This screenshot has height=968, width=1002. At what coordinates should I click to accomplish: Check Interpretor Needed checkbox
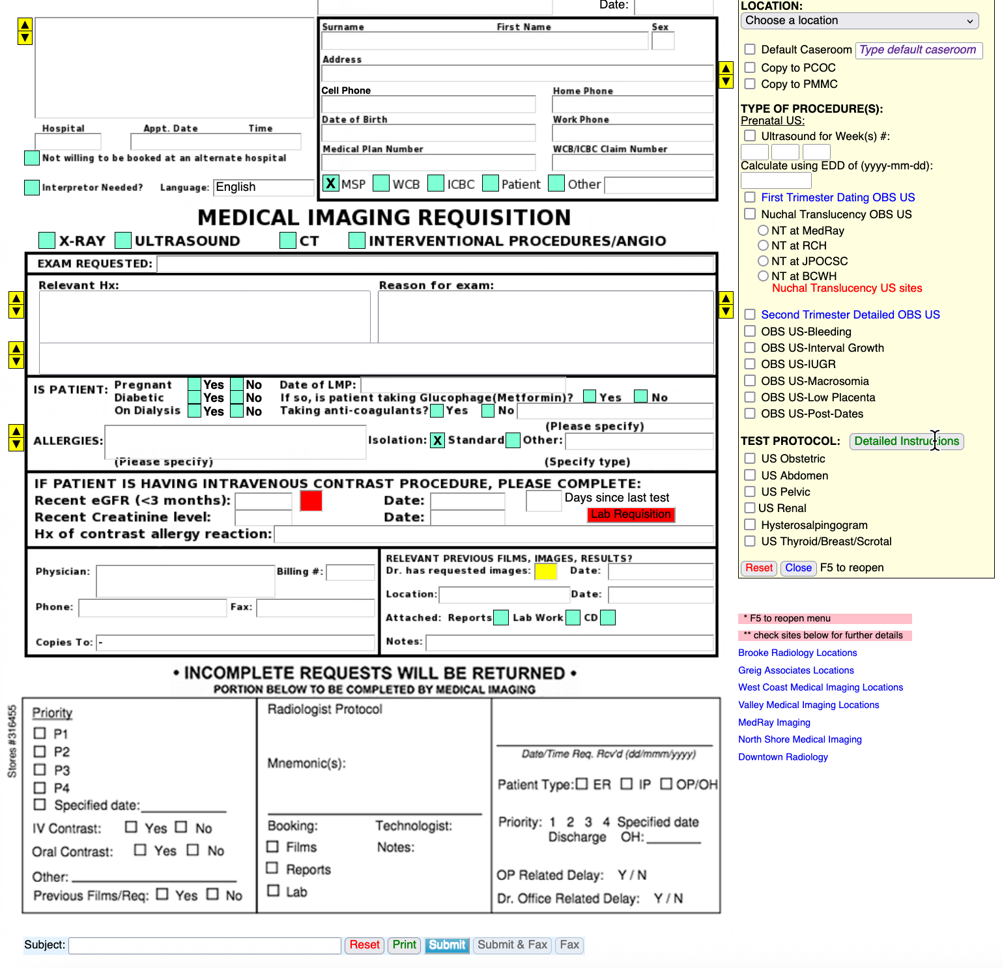pos(31,188)
